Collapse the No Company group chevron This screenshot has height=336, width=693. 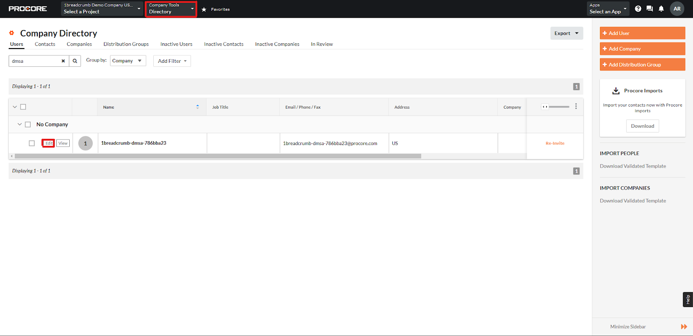[19, 124]
